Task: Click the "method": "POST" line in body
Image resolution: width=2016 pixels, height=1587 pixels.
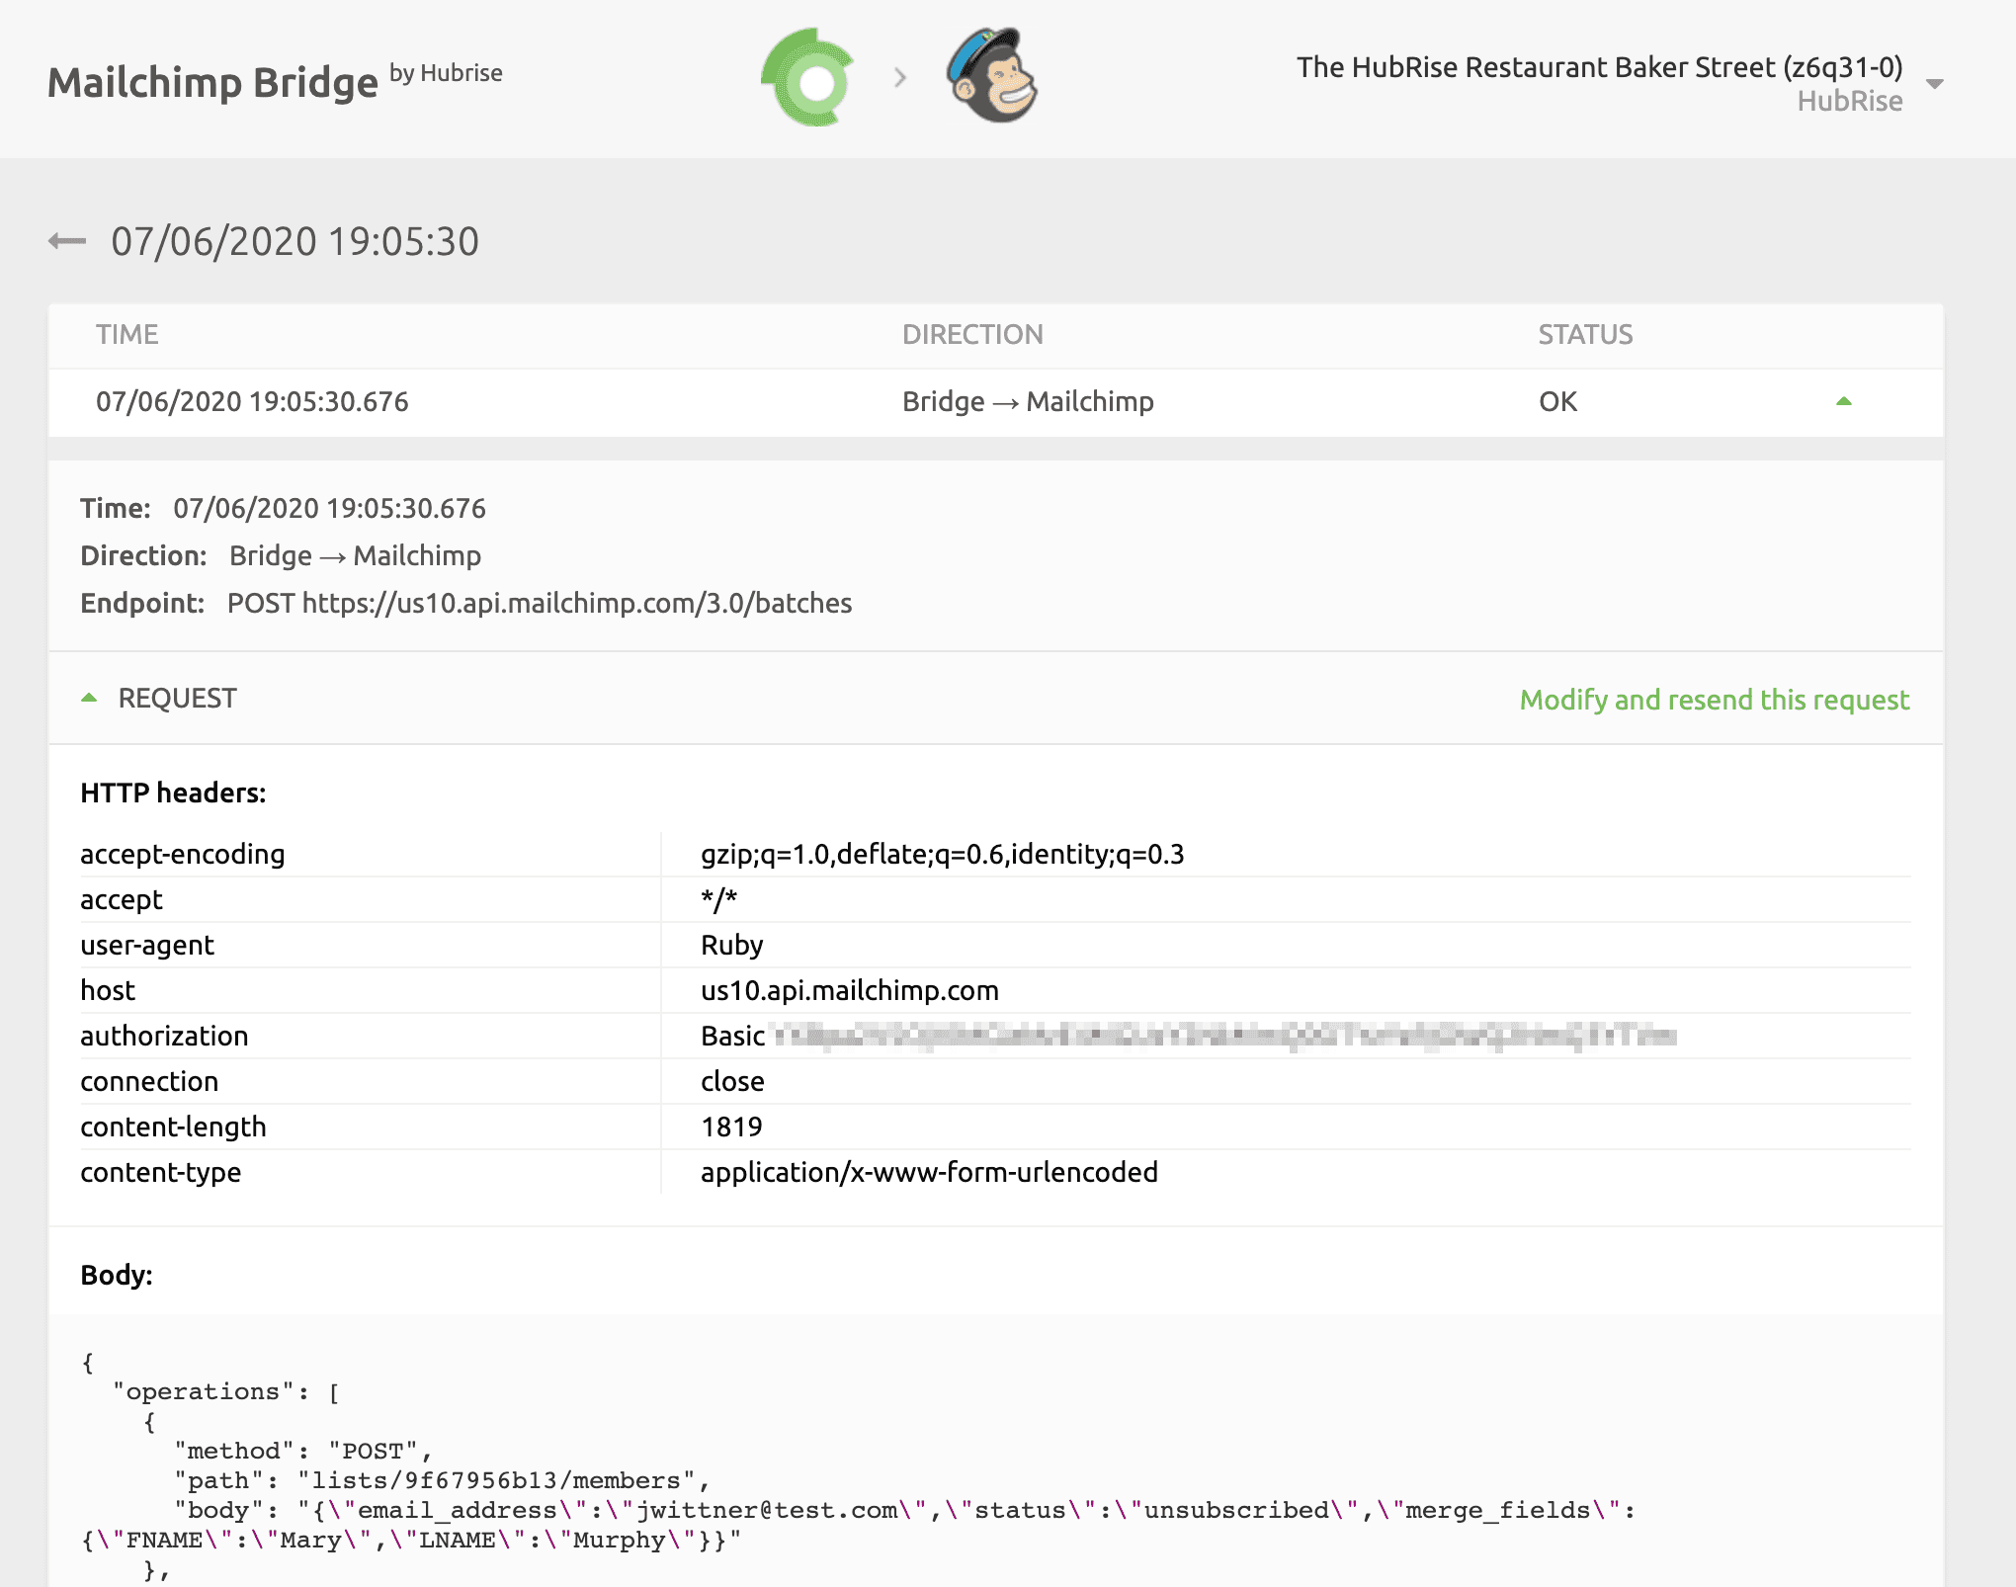Action: pos(304,1451)
